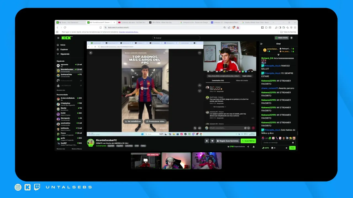Share the stream via share icon

(248, 147)
